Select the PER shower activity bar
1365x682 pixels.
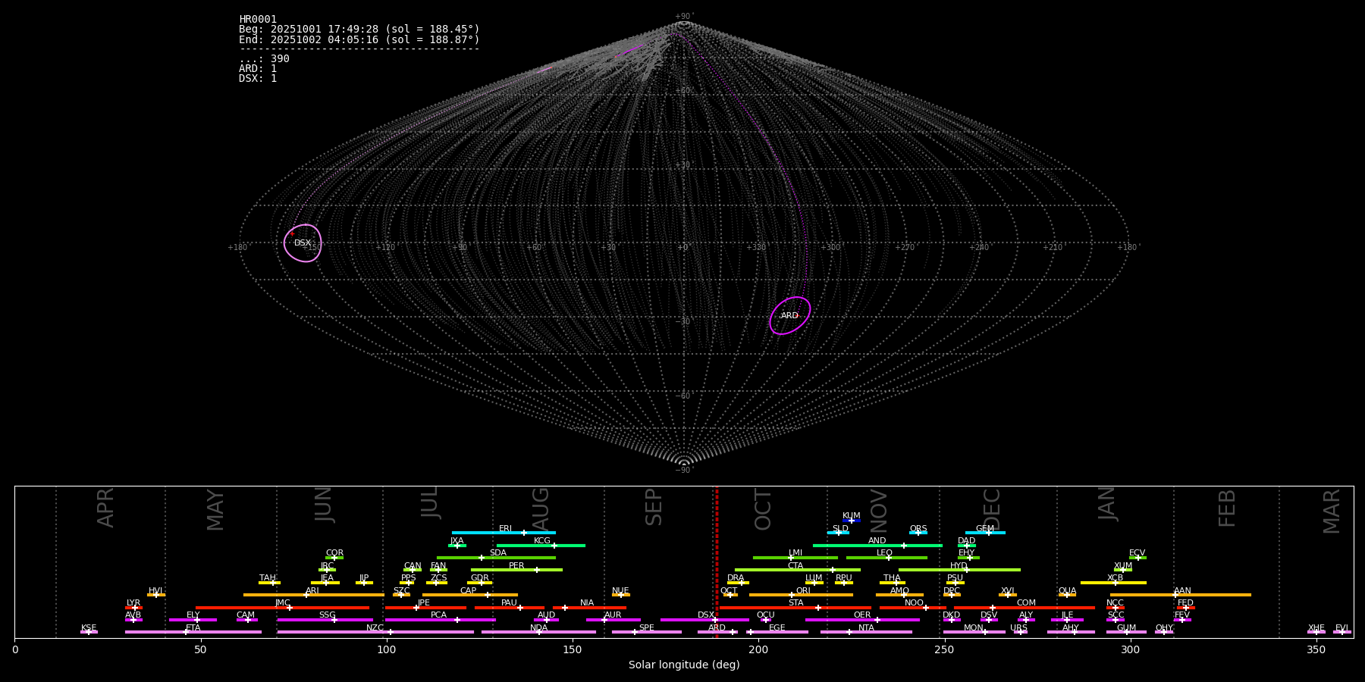coord(516,570)
